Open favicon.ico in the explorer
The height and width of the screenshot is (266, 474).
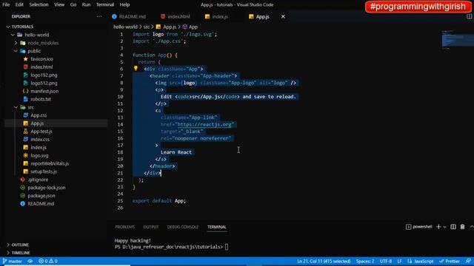click(41, 59)
